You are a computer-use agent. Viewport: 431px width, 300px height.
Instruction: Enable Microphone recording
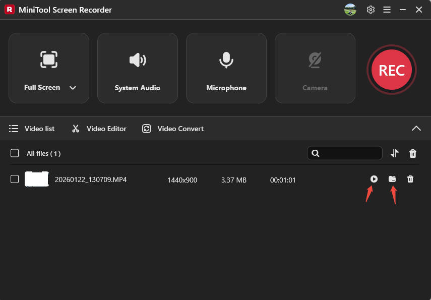pyautogui.click(x=226, y=68)
